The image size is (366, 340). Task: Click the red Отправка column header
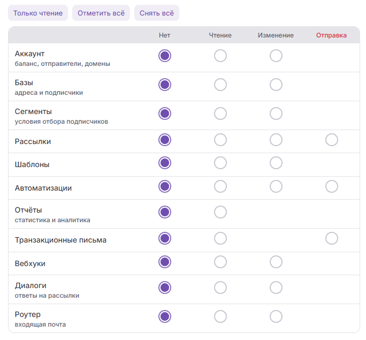pos(331,35)
